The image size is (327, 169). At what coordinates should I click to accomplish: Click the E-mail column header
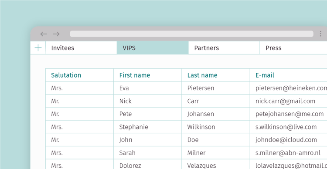click(289, 75)
